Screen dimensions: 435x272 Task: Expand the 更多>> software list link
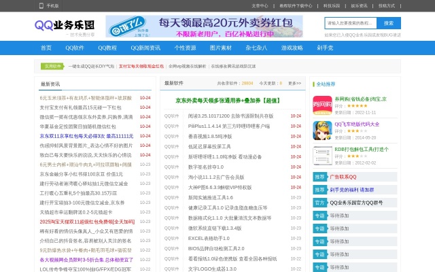(x=294, y=83)
